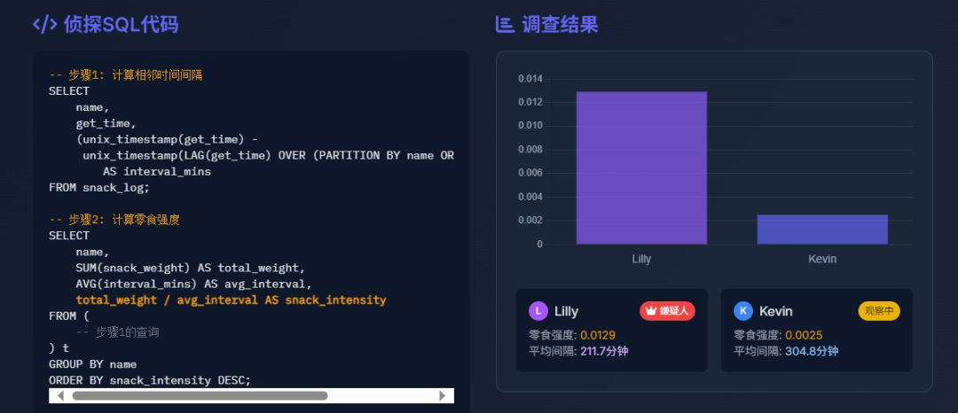The image size is (958, 413).
Task: Click Lilly's 平均间隔 value 211.7分钟
Action: (604, 351)
